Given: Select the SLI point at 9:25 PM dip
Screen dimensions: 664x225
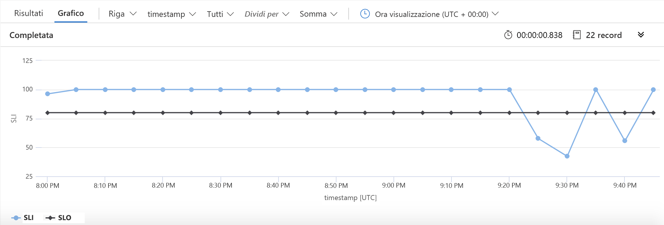Looking at the screenshot, I should (x=538, y=138).
